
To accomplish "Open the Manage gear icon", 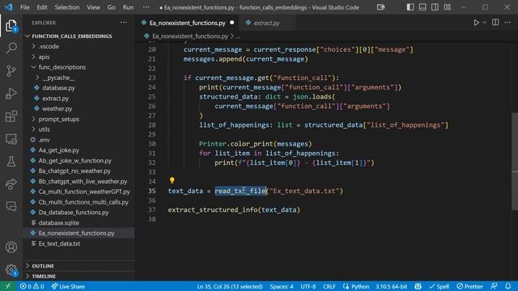I will pyautogui.click(x=11, y=270).
